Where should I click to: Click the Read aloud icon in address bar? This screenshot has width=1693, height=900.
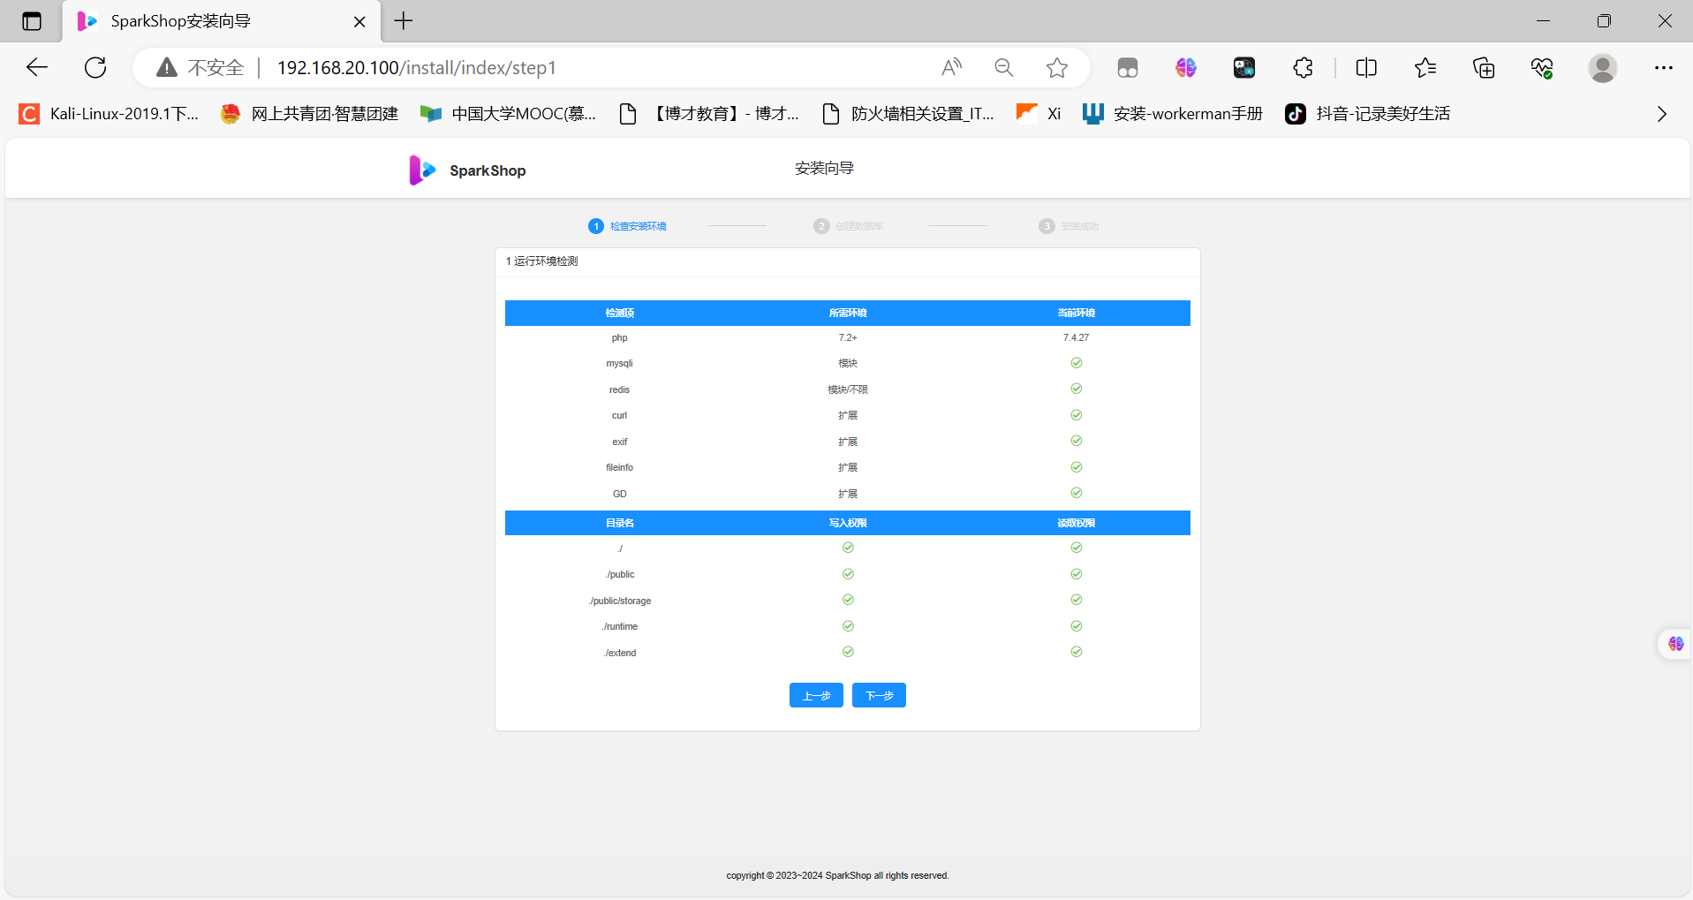click(x=951, y=68)
